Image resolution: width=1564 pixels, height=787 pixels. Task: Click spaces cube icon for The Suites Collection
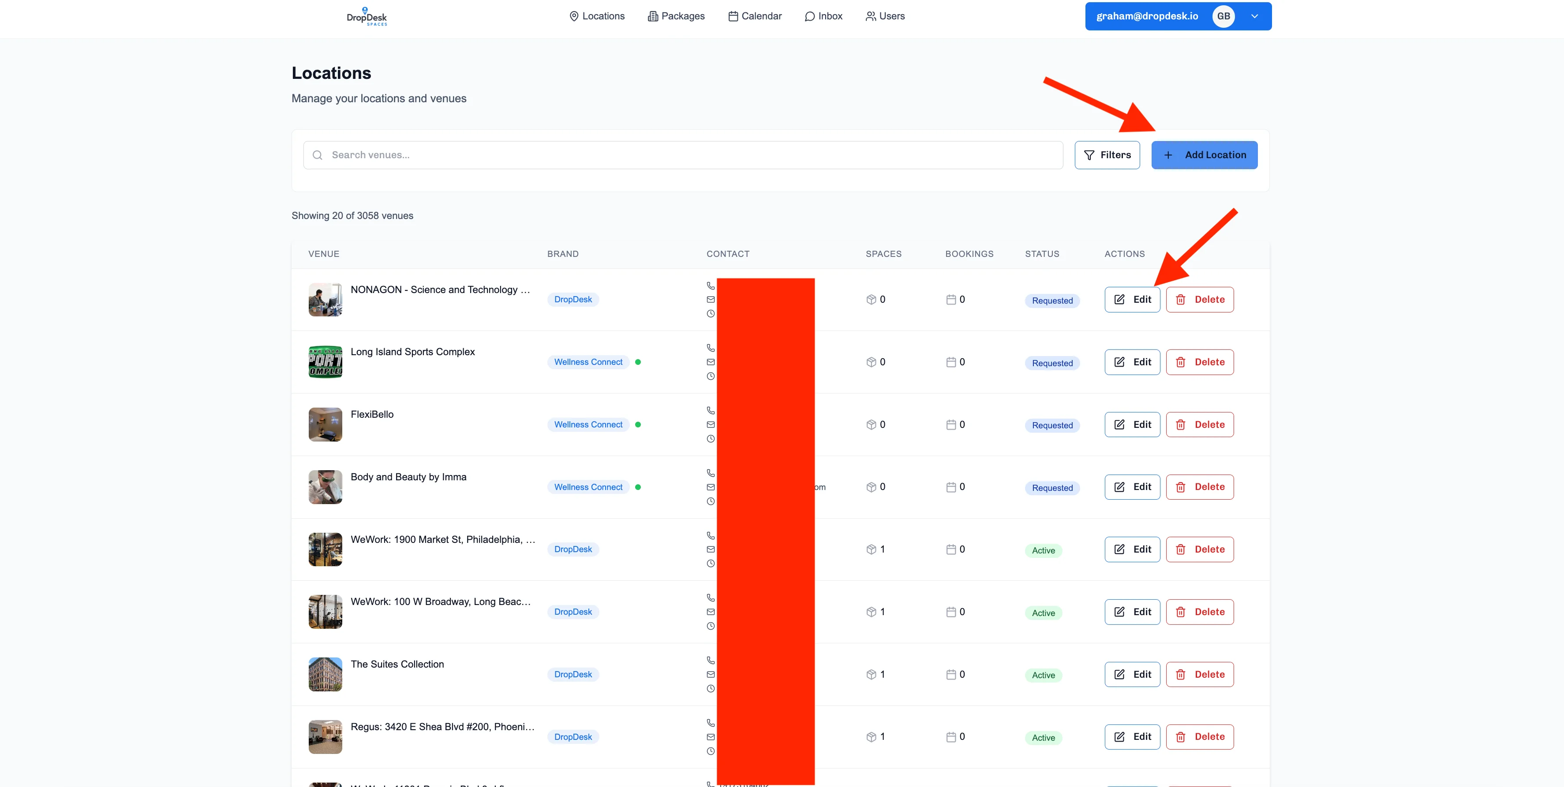pos(871,675)
